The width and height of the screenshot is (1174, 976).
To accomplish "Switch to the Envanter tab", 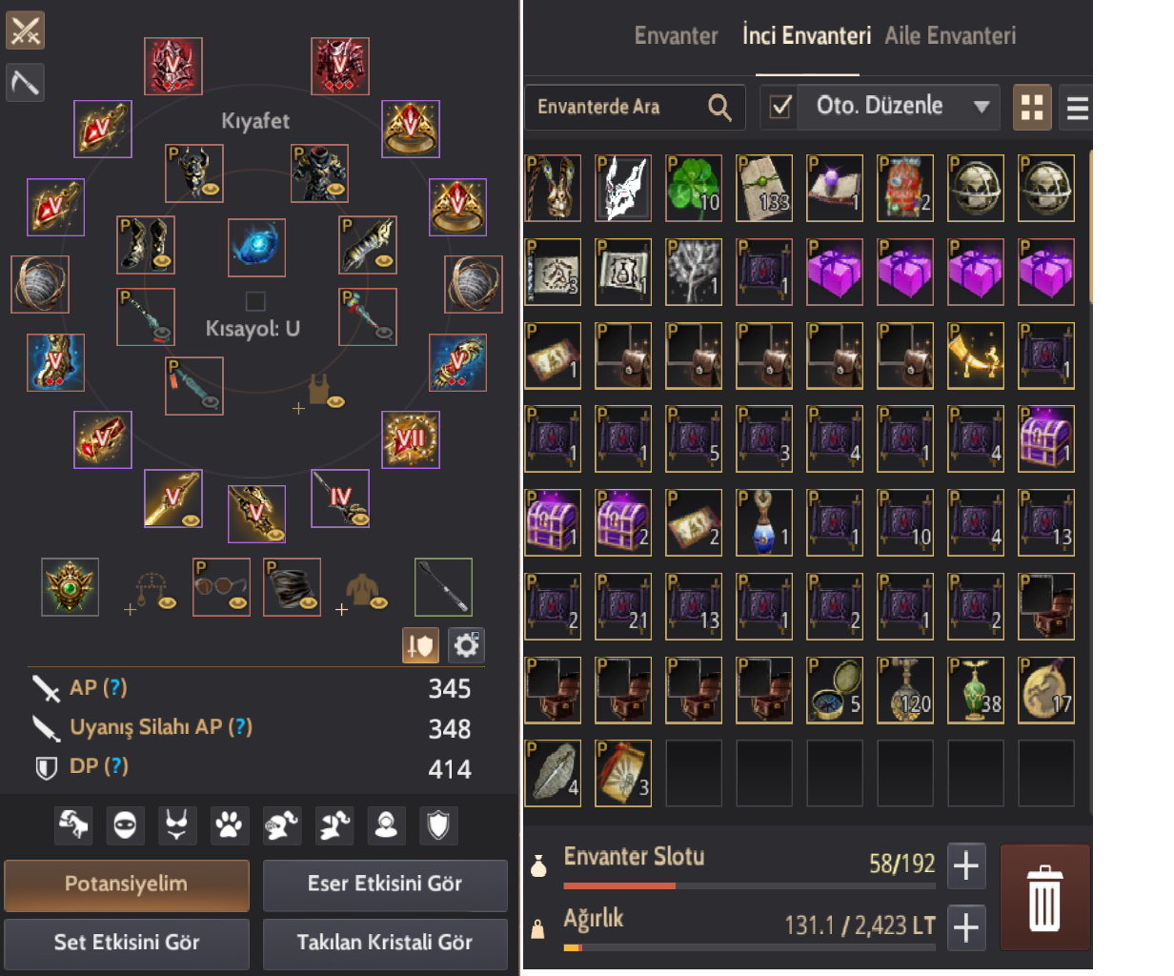I will tap(676, 36).
